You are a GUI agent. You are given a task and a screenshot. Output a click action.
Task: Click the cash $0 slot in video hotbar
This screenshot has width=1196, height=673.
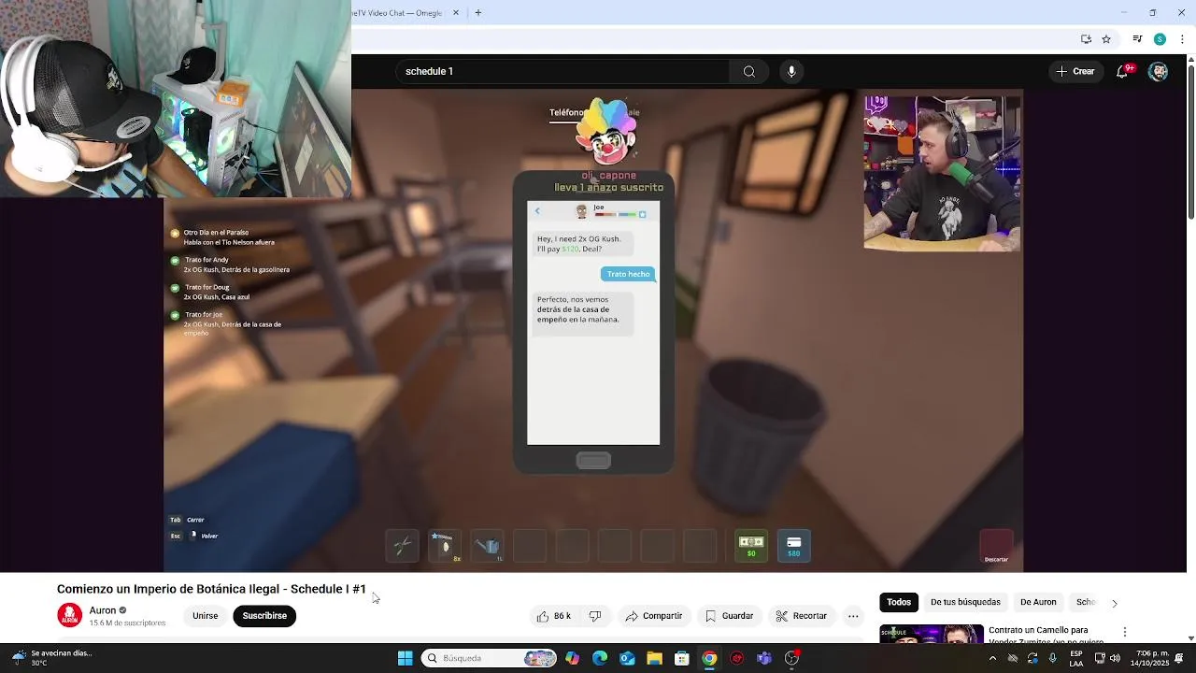click(x=751, y=546)
